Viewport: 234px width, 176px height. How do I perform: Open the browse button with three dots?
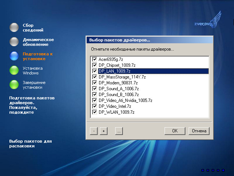pos(119,131)
